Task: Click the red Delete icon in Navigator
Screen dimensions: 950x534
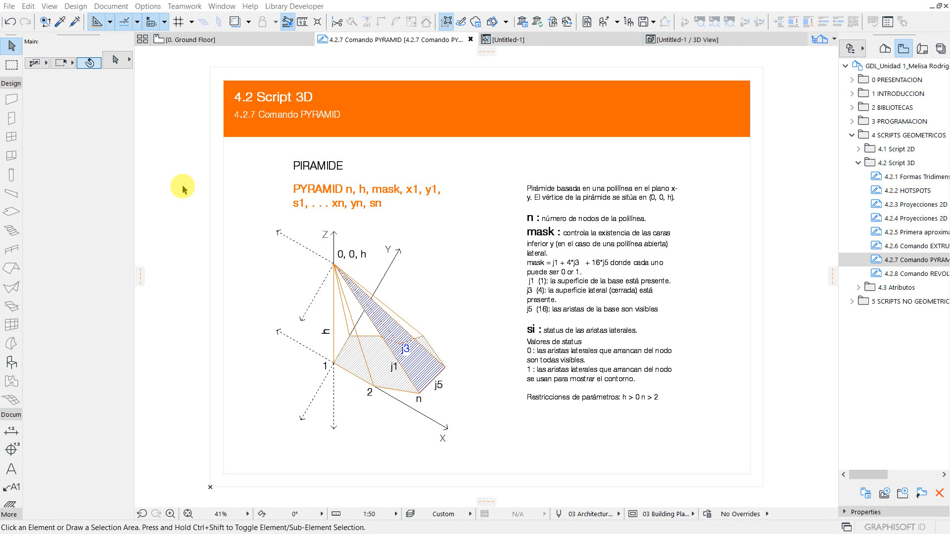Action: pos(939,493)
